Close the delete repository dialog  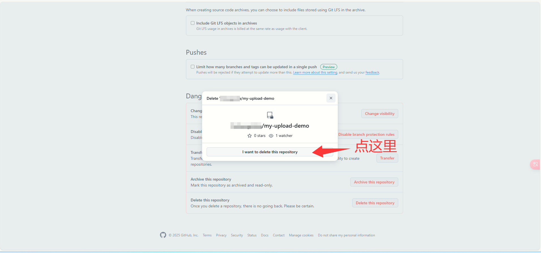(331, 98)
